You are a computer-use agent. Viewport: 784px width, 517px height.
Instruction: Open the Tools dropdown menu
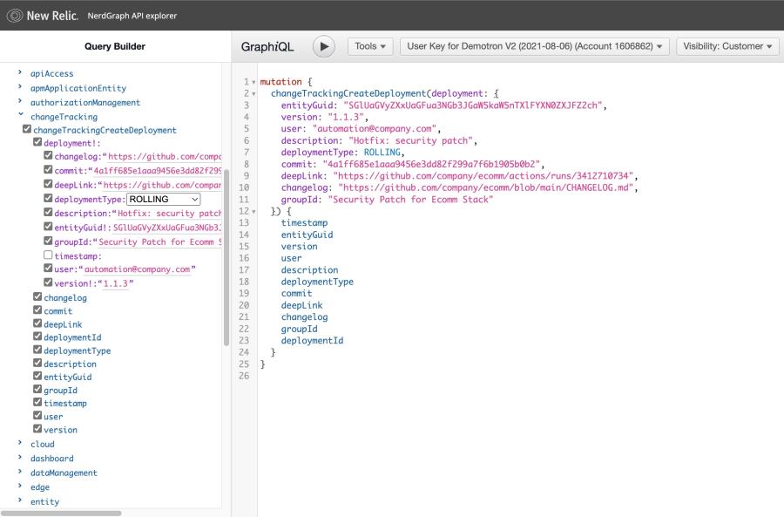[370, 46]
